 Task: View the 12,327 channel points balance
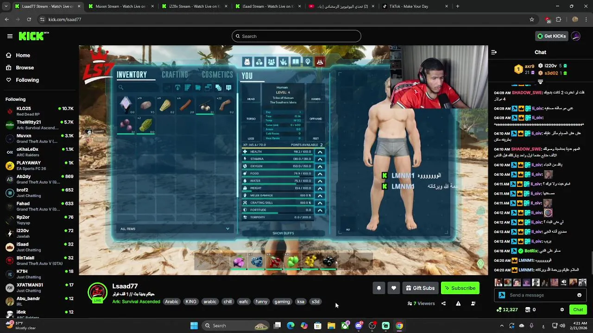pos(507,309)
